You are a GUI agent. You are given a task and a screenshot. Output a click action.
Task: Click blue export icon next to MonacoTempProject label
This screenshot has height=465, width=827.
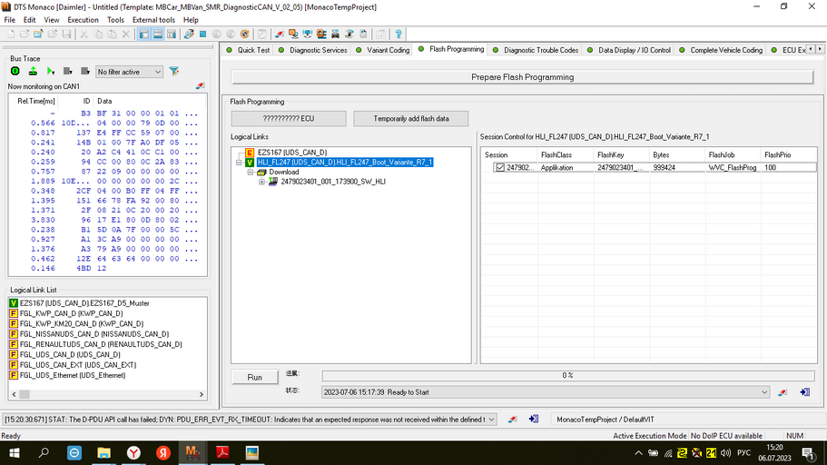(x=534, y=419)
